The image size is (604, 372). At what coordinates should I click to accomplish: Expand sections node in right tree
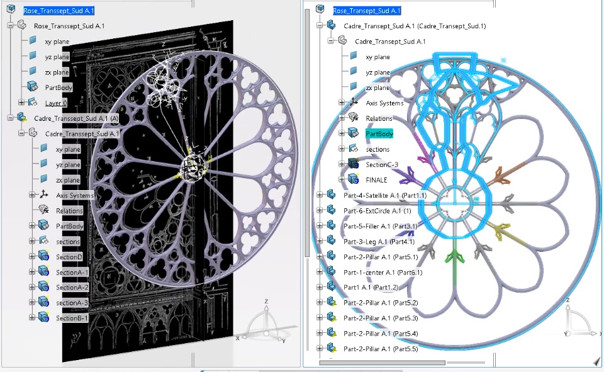point(342,149)
